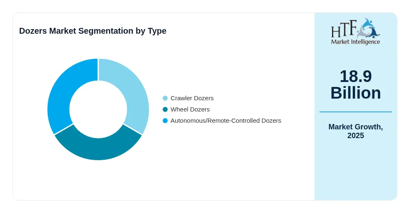Click the HTF logo people figure icon
The height and width of the screenshot is (208, 409).
(x=368, y=28)
